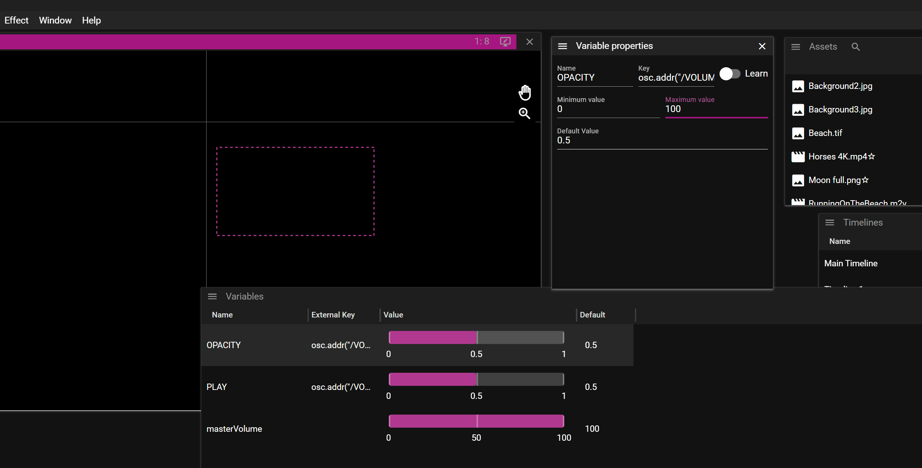
Task: Click the Background3.jpg image icon
Action: (x=798, y=110)
